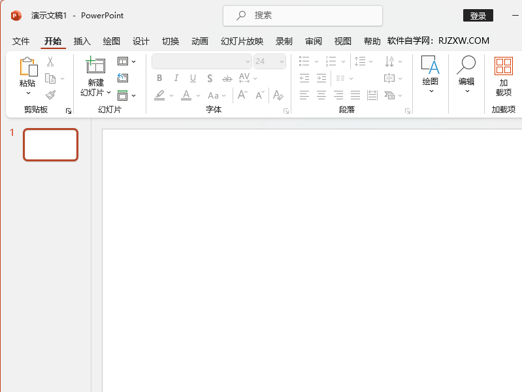Open the 文件 menu
This screenshot has width=522, height=392.
21,41
